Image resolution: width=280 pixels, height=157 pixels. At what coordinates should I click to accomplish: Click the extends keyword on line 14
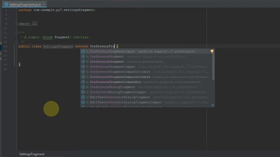click(x=81, y=46)
